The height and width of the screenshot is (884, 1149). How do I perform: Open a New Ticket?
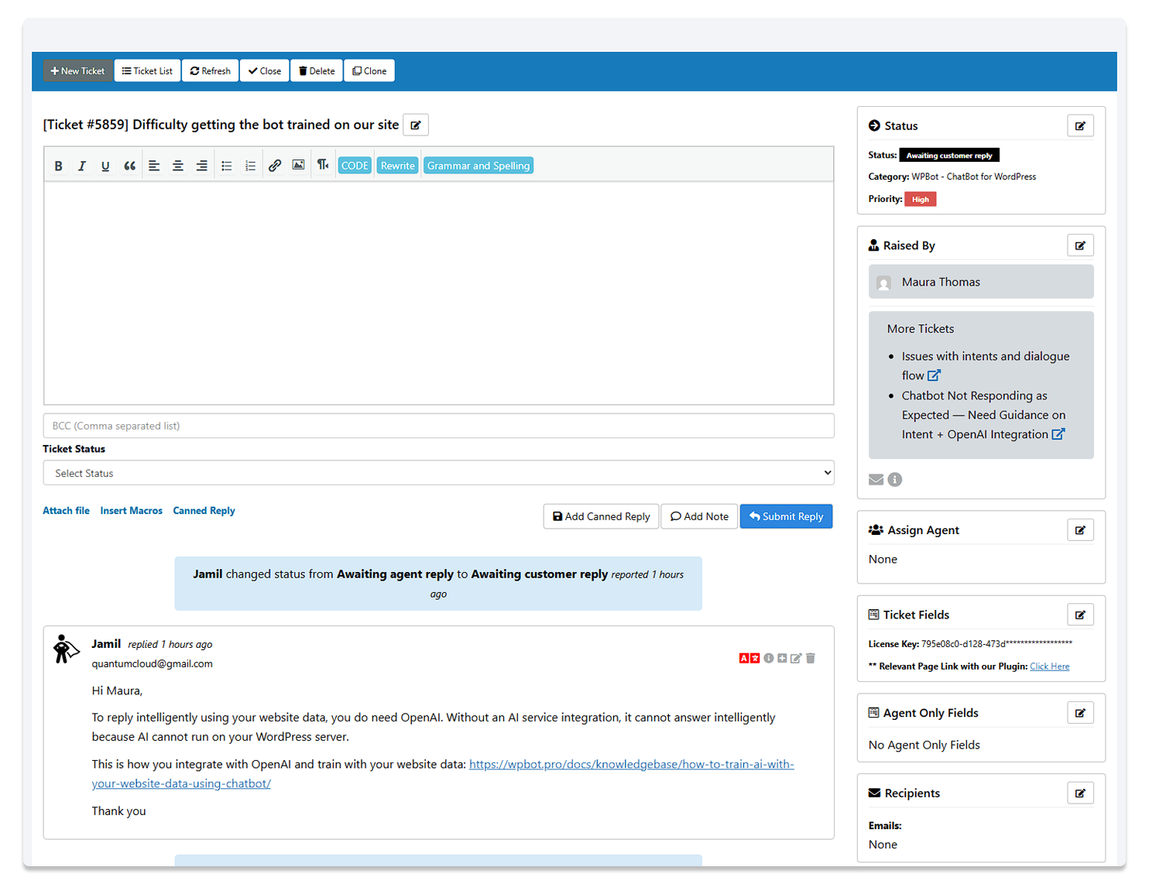tap(77, 70)
